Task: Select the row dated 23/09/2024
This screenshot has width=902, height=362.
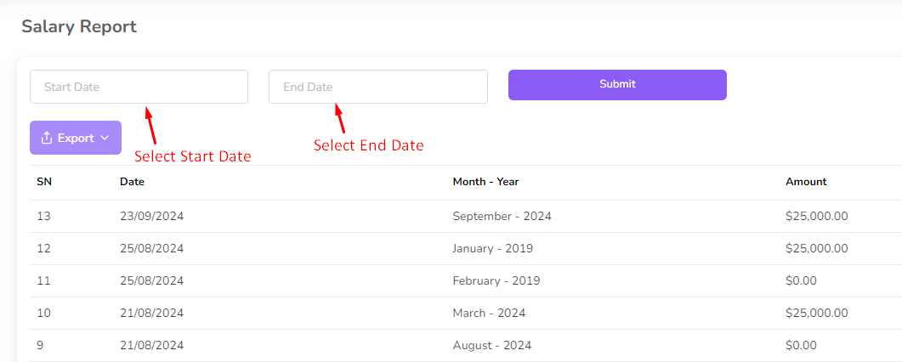Action: (x=151, y=217)
